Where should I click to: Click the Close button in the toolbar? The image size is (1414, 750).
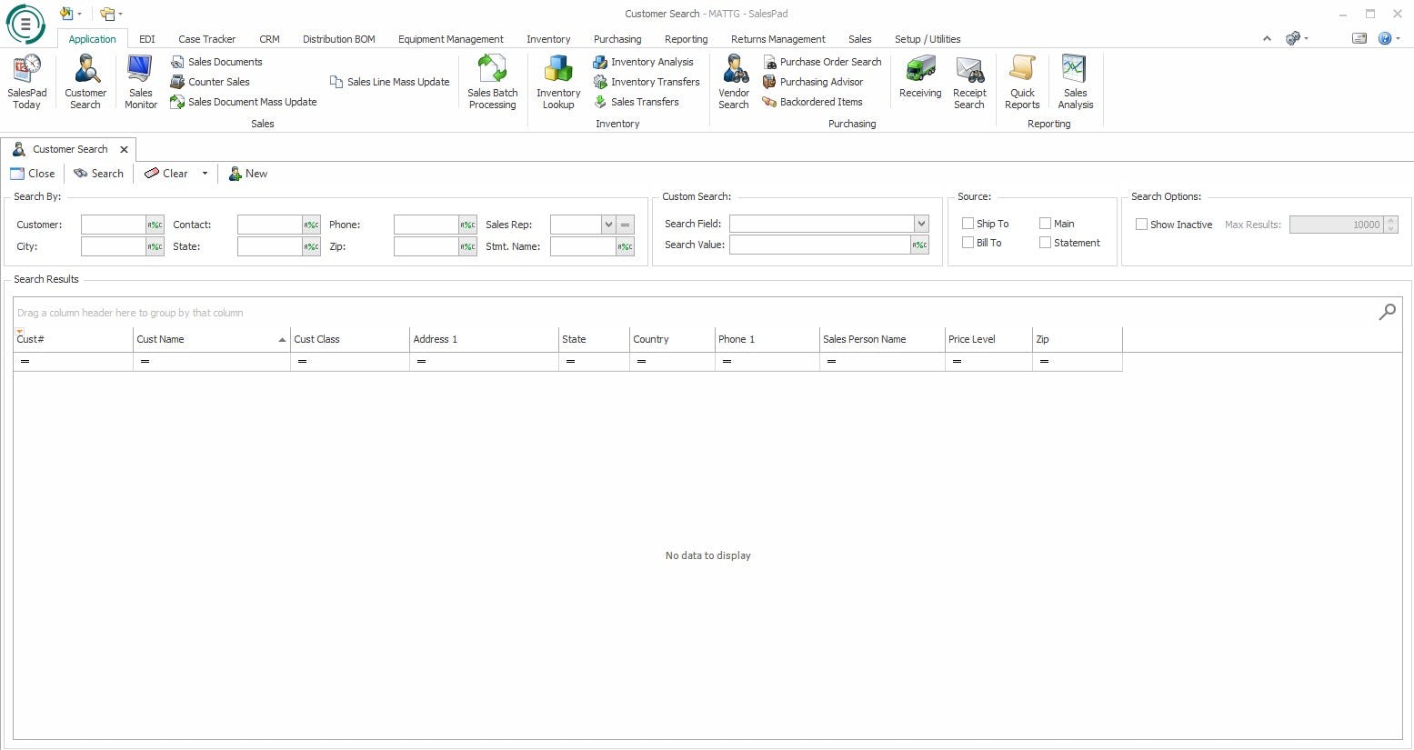click(x=33, y=174)
